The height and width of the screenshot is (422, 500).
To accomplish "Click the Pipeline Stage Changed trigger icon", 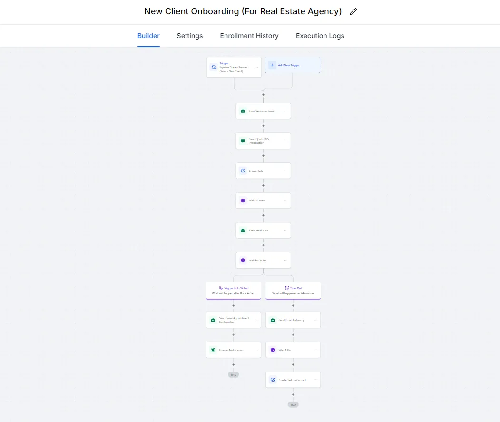I will (214, 67).
